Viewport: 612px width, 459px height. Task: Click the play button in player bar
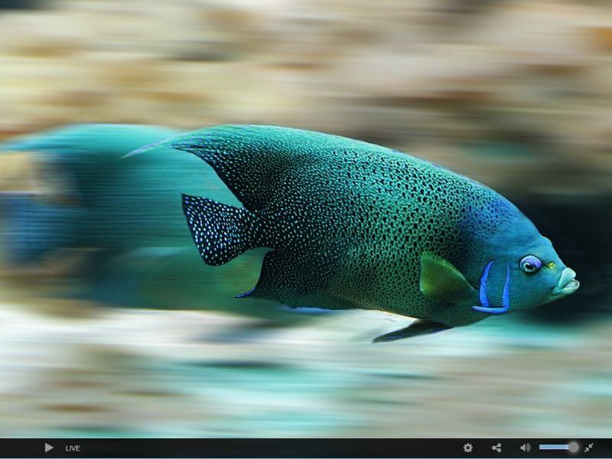49,448
